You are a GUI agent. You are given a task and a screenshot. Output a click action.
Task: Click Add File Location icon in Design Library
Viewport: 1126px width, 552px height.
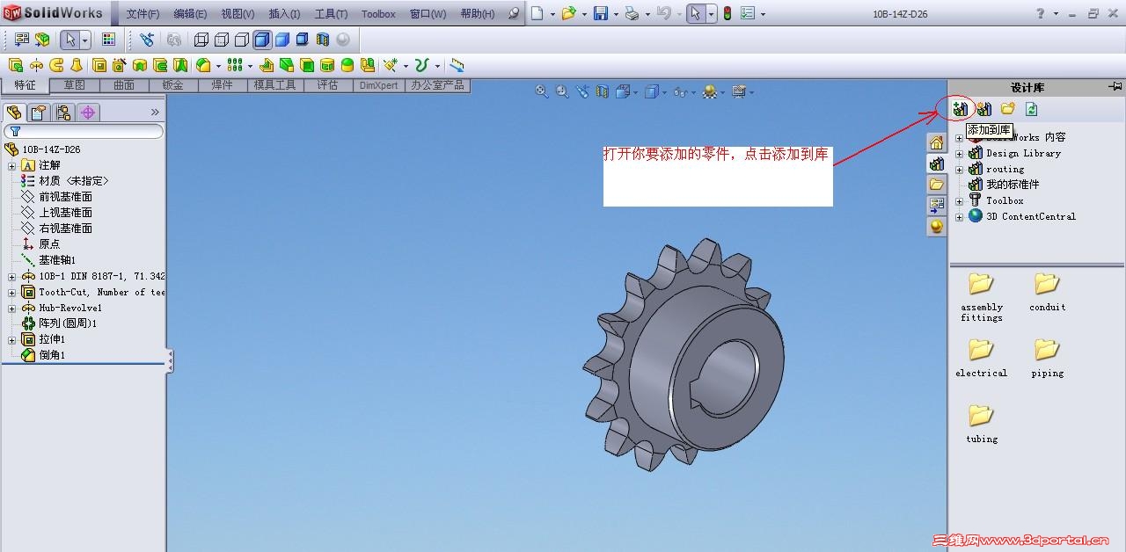coord(984,109)
